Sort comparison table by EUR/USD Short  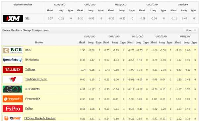coord(82,42)
